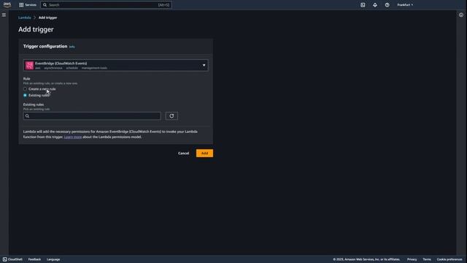This screenshot has height=263, width=467.
Task: Open the Feedback footer link
Action: pos(34,259)
